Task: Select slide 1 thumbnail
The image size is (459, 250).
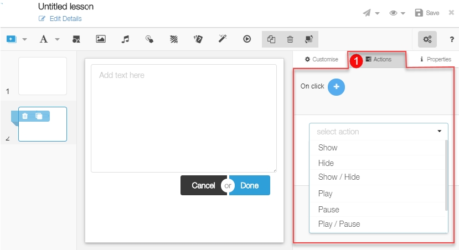Action: pyautogui.click(x=43, y=76)
